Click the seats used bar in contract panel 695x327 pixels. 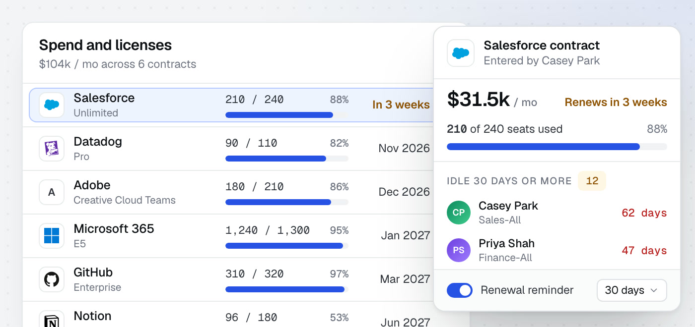coord(557,147)
